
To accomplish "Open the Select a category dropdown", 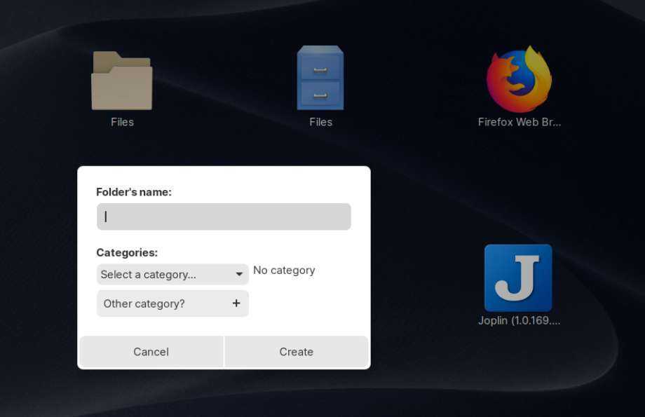I will tap(172, 274).
